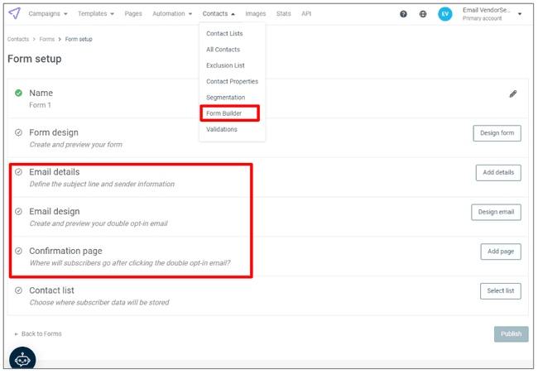538x374 pixels.
Task: Open the help question mark icon
Action: point(404,14)
